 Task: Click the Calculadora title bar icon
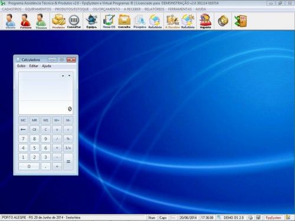click(18, 60)
